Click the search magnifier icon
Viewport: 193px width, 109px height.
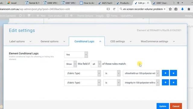[x=121, y=9]
